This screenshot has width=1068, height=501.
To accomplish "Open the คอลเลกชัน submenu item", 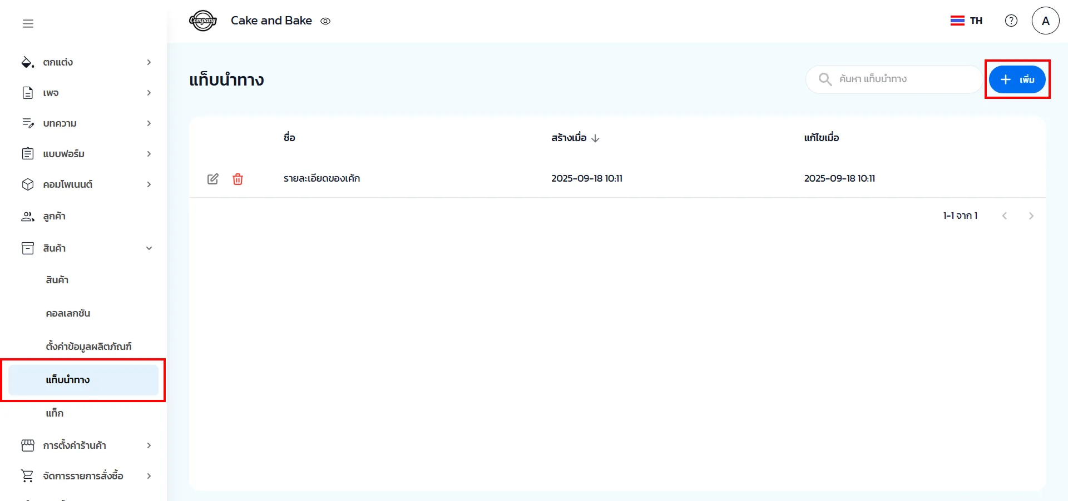I will click(68, 313).
